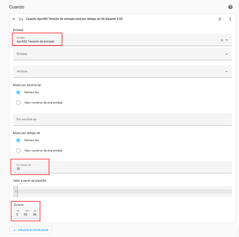Click the seconds field showing 00

pyautogui.click(x=35, y=214)
